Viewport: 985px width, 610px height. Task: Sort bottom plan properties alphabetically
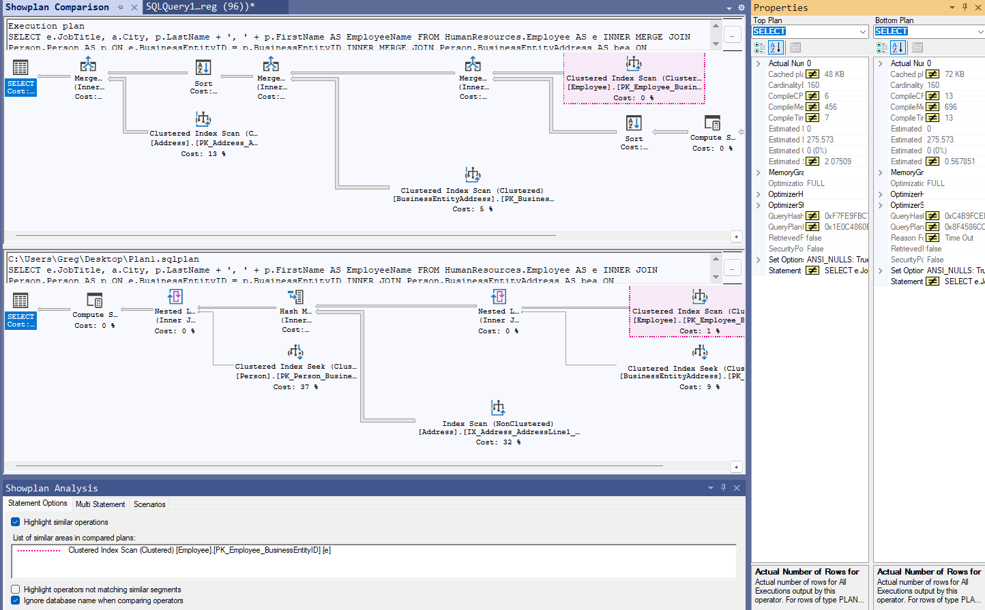898,48
